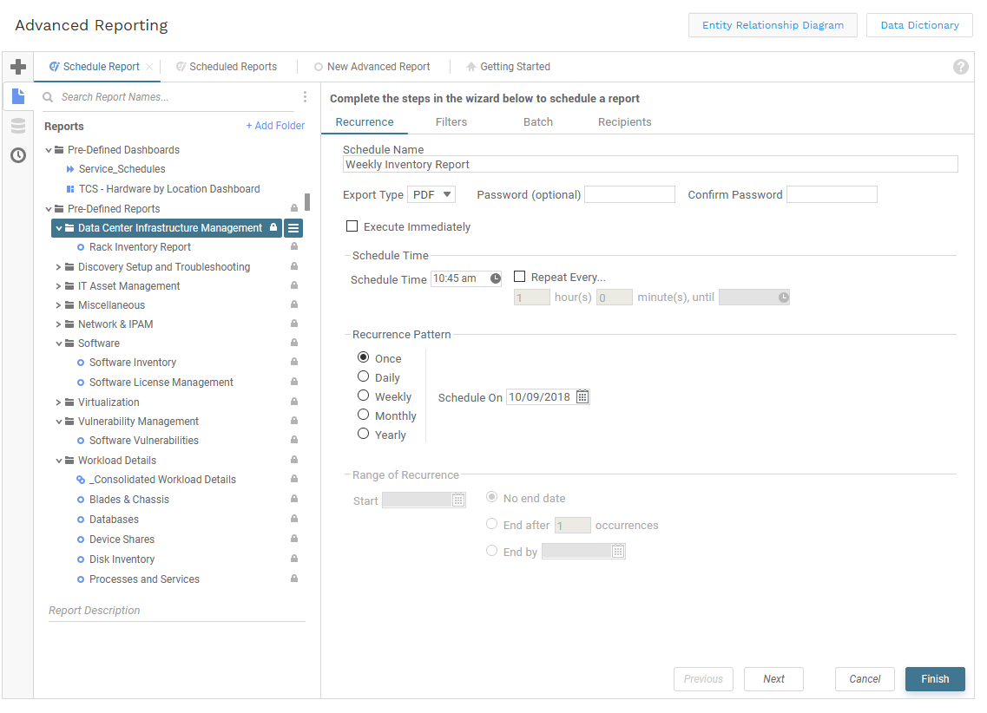Expand the Discovery Setup and Troubleshooting folder
Viewport: 987px width, 713px height.
click(x=58, y=267)
